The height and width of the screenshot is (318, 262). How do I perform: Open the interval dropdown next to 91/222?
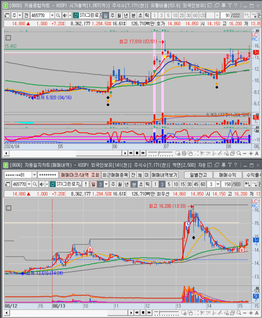coord(217,15)
